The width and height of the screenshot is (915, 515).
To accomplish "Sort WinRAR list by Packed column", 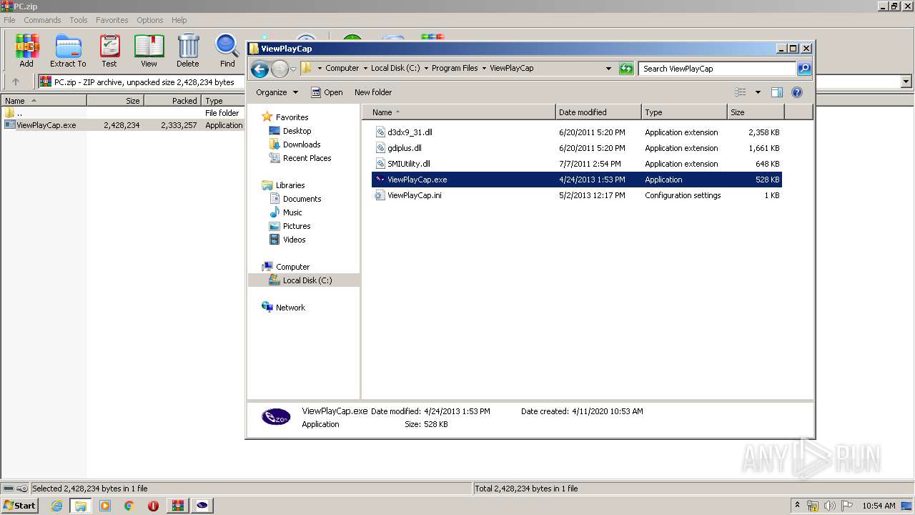I will 172,101.
